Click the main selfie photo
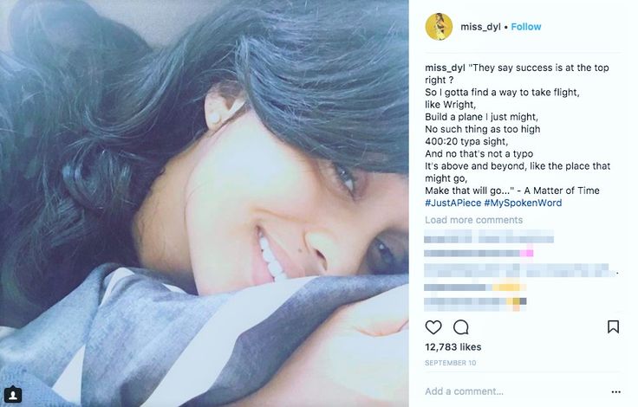 pyautogui.click(x=205, y=203)
